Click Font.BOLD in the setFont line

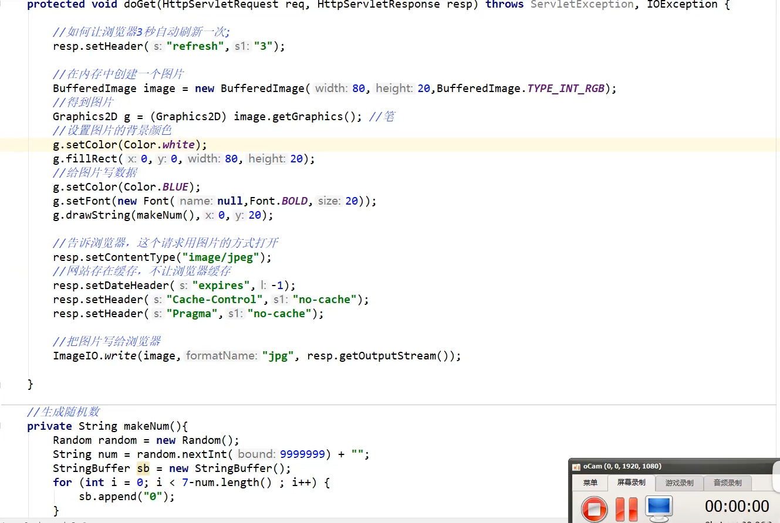click(279, 201)
